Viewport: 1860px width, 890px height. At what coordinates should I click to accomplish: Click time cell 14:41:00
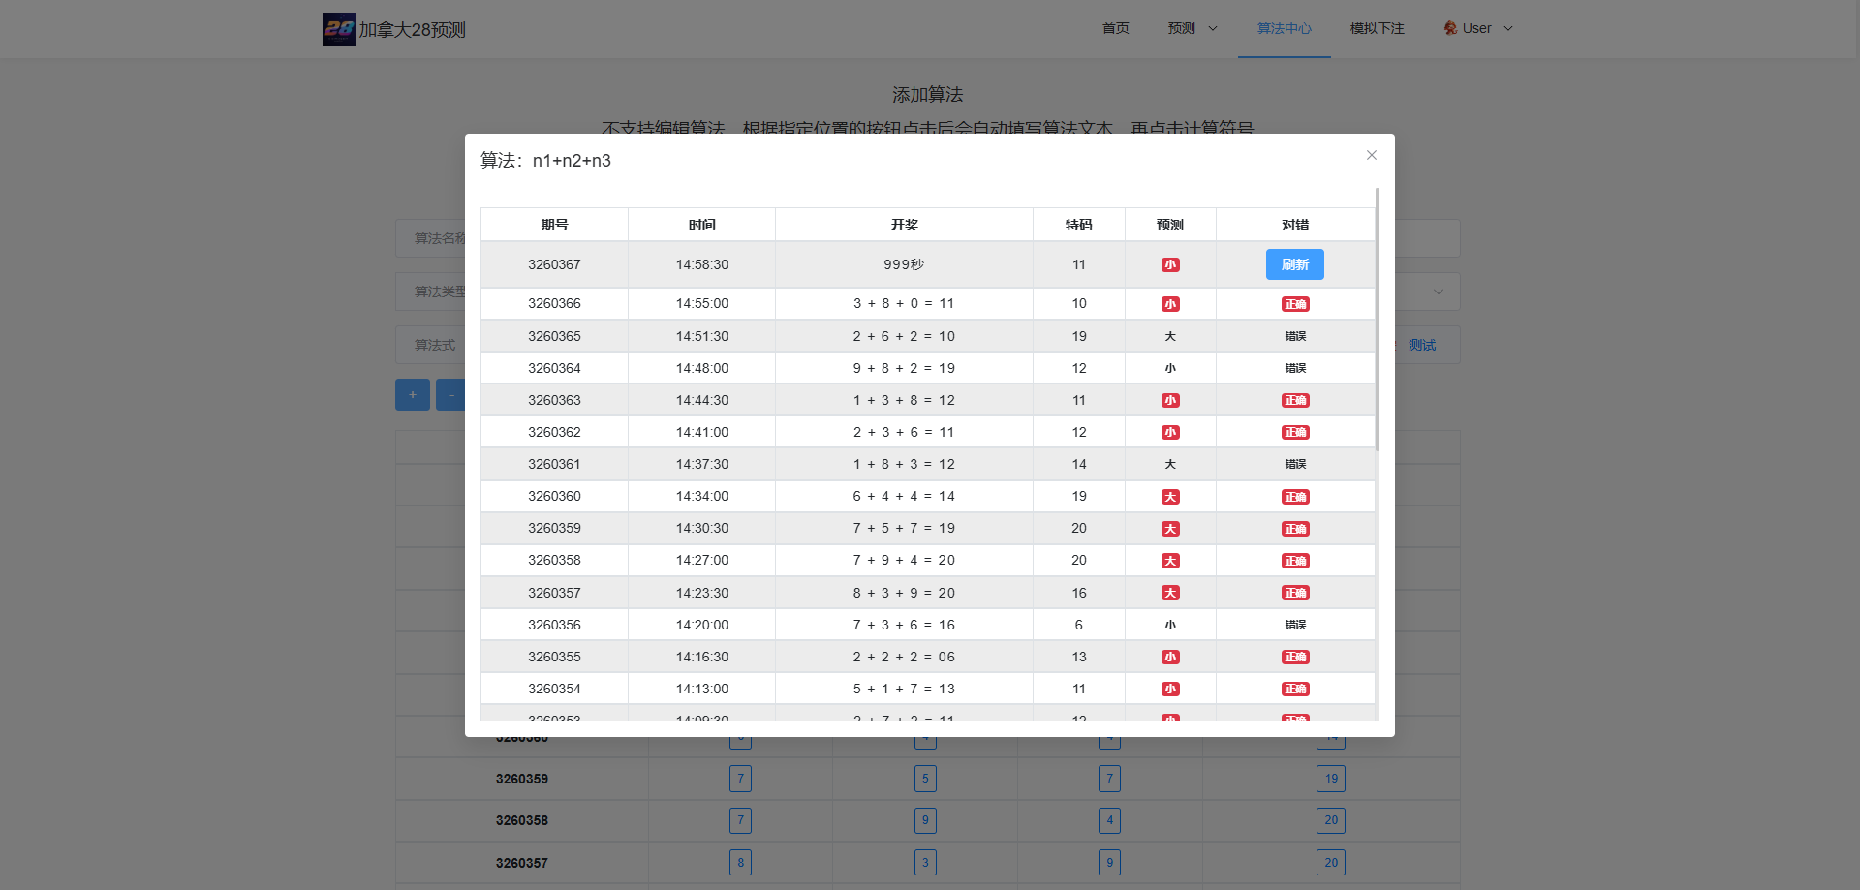pyautogui.click(x=701, y=432)
